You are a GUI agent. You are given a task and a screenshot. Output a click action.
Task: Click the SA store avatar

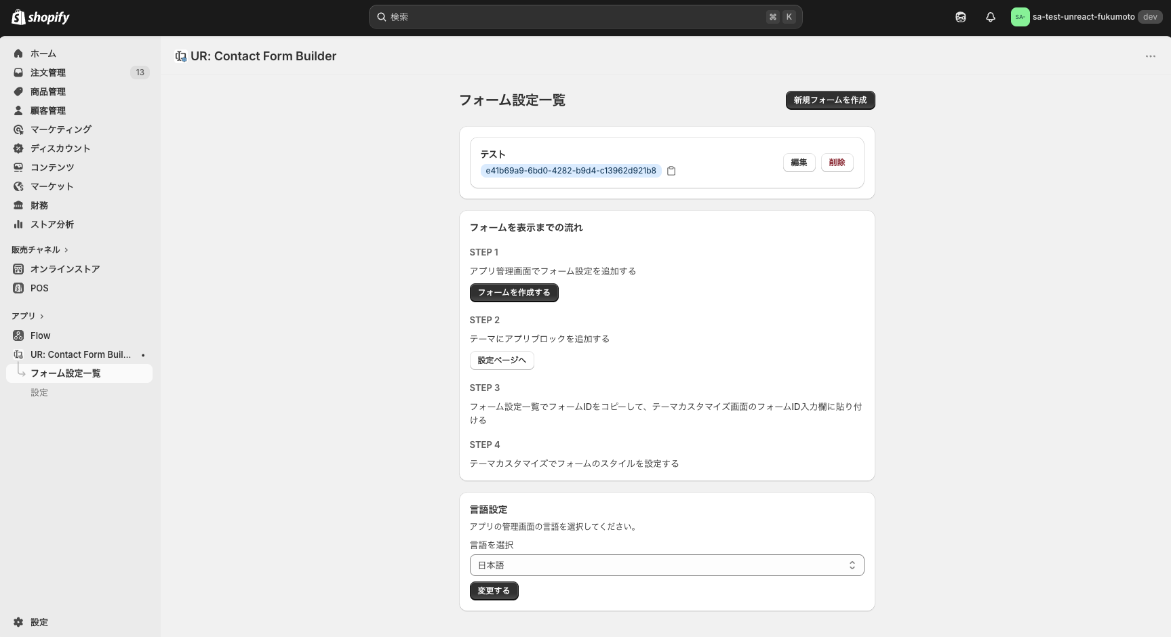pos(1020,17)
